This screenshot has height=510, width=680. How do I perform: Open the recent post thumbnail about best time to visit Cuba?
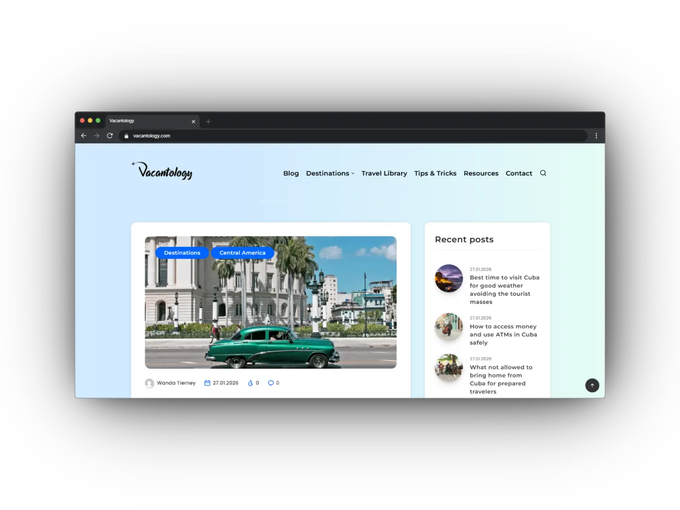click(448, 278)
